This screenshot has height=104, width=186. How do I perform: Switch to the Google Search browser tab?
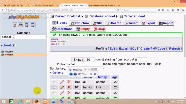[x=45, y=5]
